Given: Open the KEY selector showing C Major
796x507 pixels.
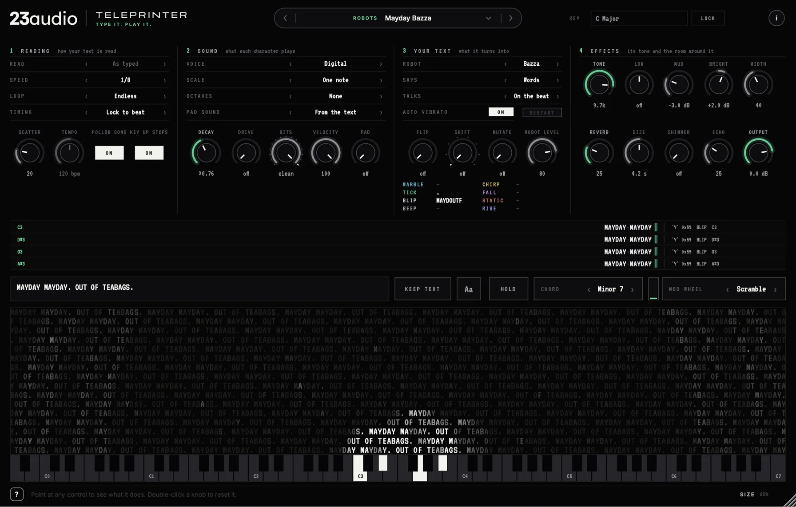Looking at the screenshot, I should pos(639,18).
